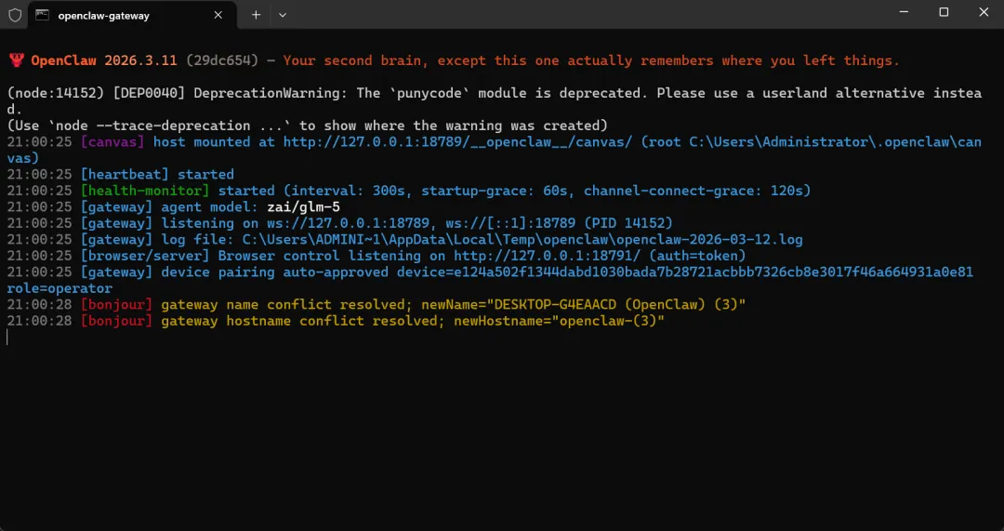Click the "channel-connect-grace: 120s" text
The height and width of the screenshot is (531, 1004).
[694, 191]
